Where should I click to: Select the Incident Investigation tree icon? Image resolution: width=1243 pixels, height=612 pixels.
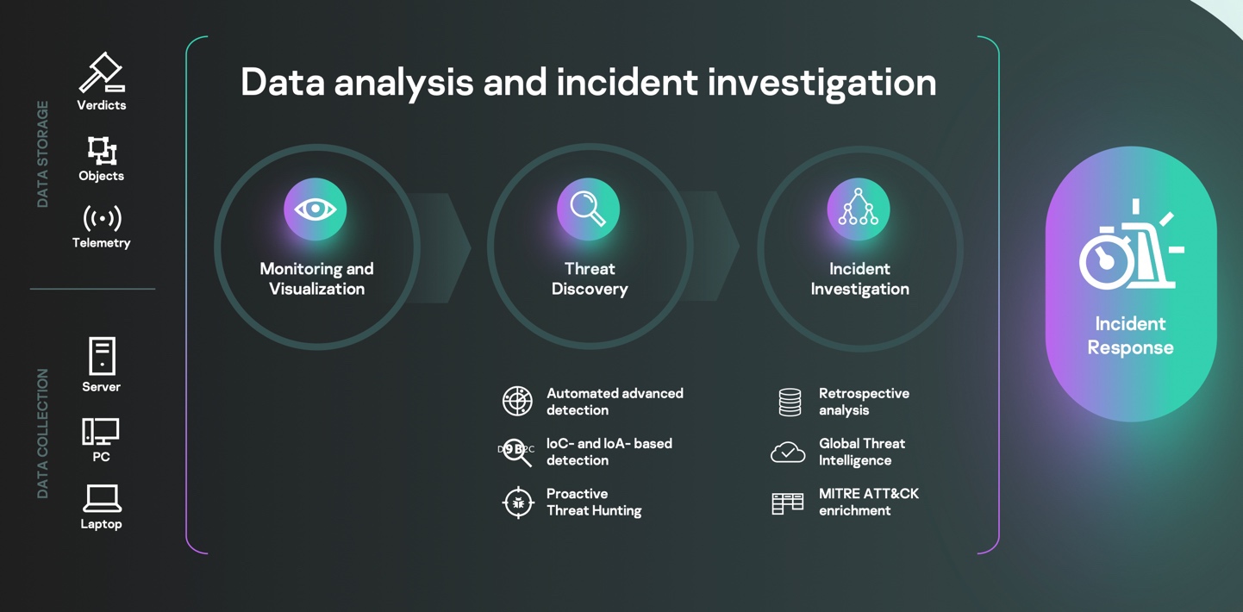[859, 209]
